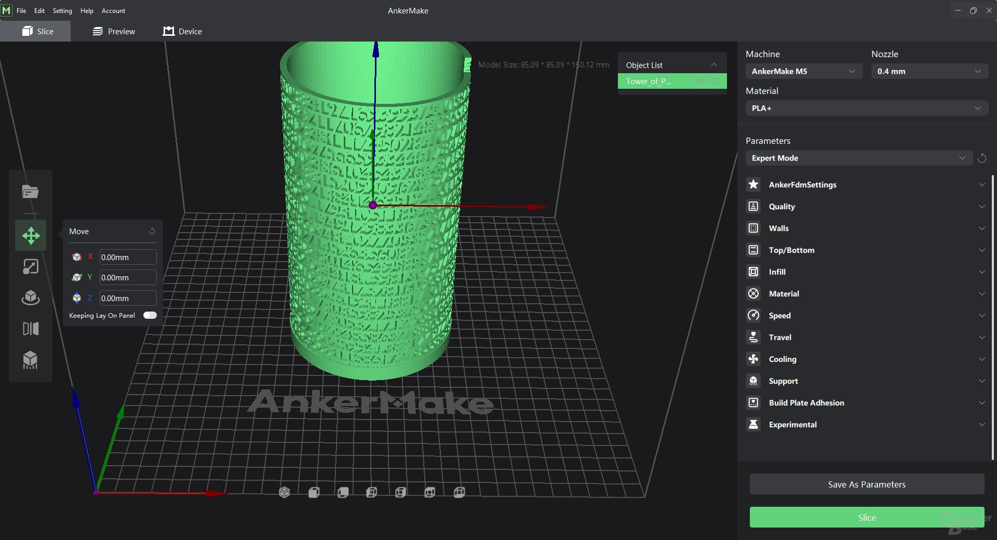The height and width of the screenshot is (540, 997).
Task: Select the Mirror tool icon
Action: pos(31,329)
